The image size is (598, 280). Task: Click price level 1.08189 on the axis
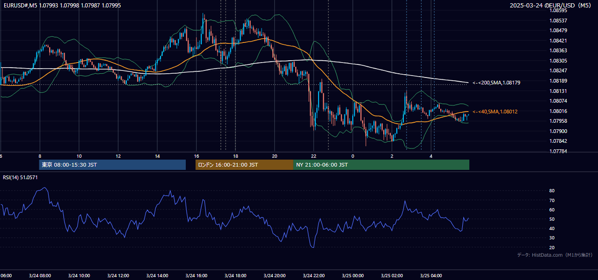(x=558, y=81)
